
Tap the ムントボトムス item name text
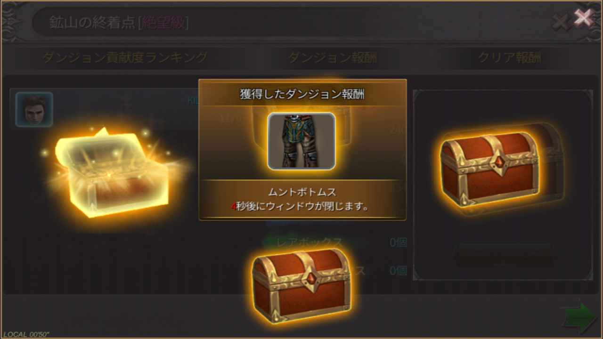point(302,192)
